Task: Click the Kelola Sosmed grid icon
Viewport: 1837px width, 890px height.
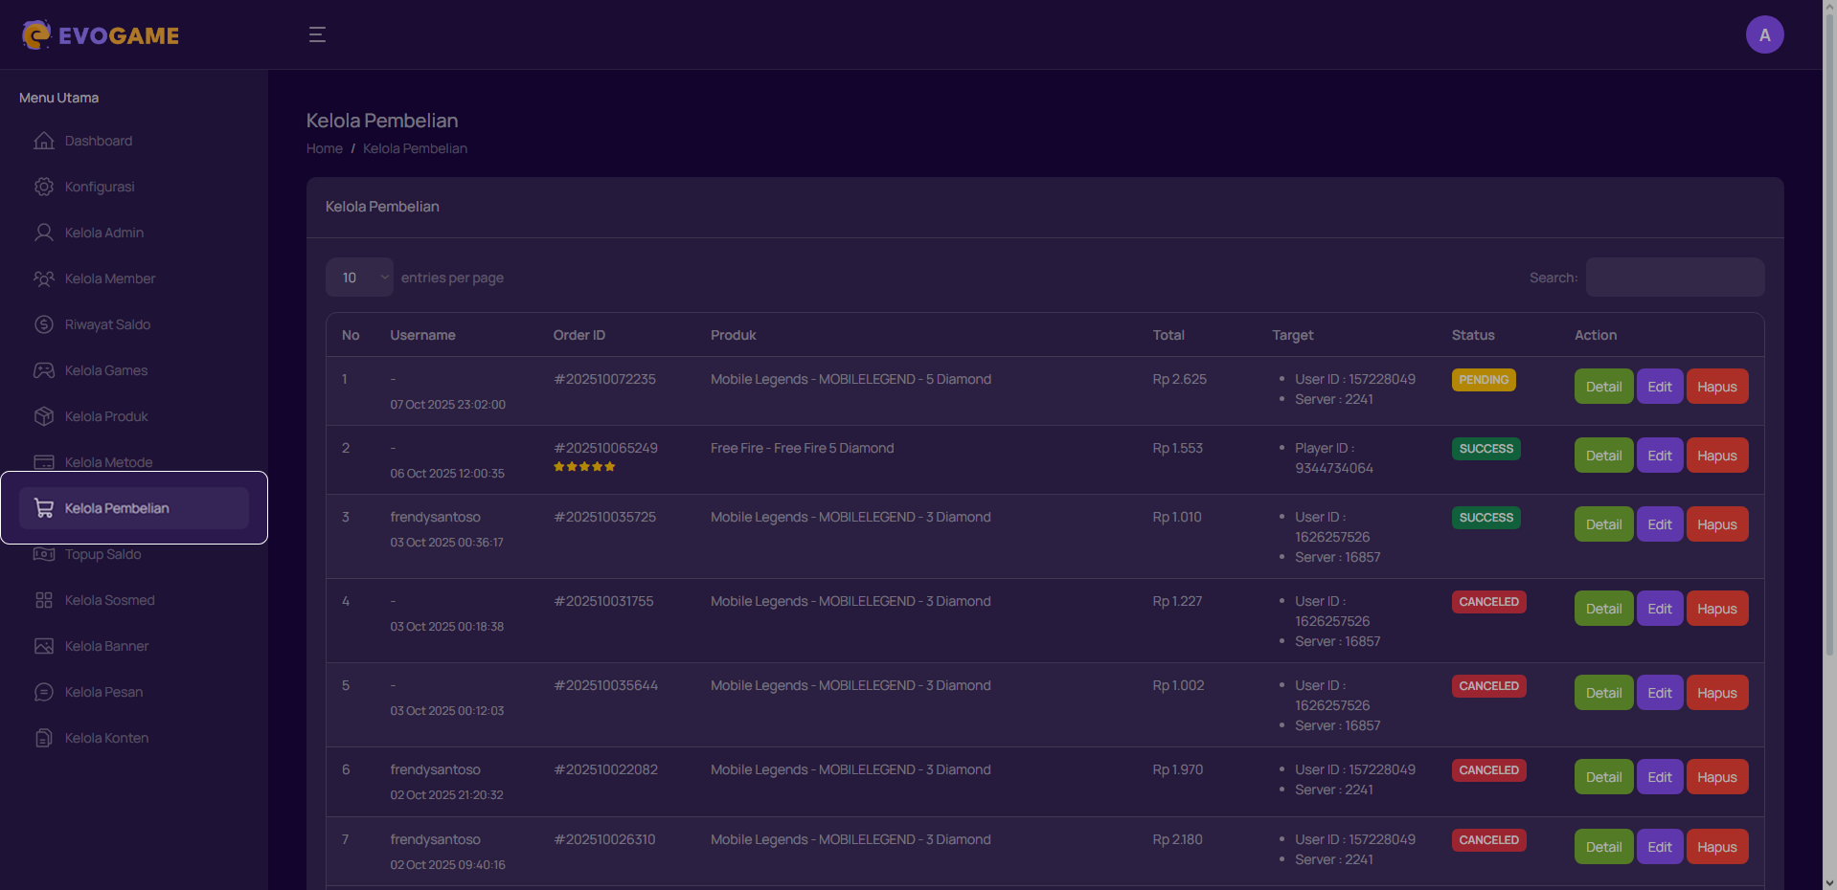Action: point(44,600)
